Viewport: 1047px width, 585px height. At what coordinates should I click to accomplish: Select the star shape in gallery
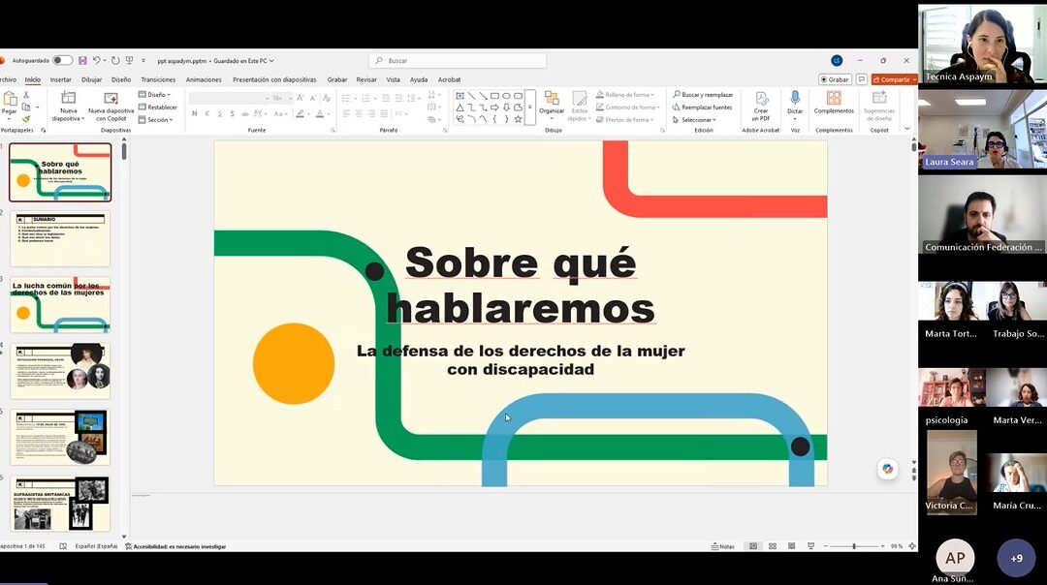pyautogui.click(x=518, y=119)
